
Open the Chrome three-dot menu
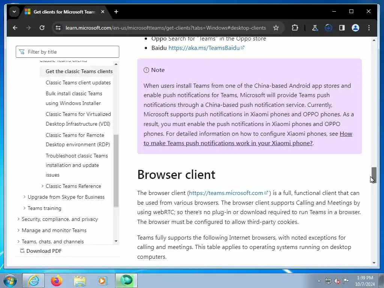tap(369, 28)
